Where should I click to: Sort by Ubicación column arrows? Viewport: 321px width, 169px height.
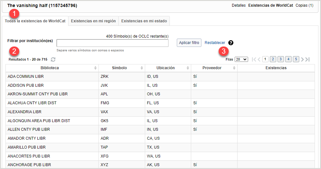188,68
